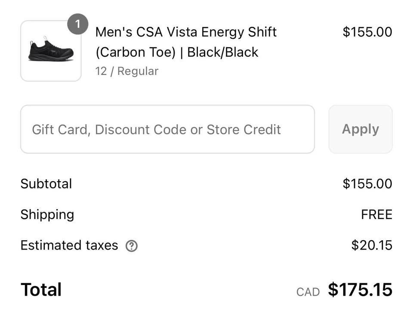
Task: Select the Men's CSA Vista Energy Shift title
Action: (x=186, y=32)
